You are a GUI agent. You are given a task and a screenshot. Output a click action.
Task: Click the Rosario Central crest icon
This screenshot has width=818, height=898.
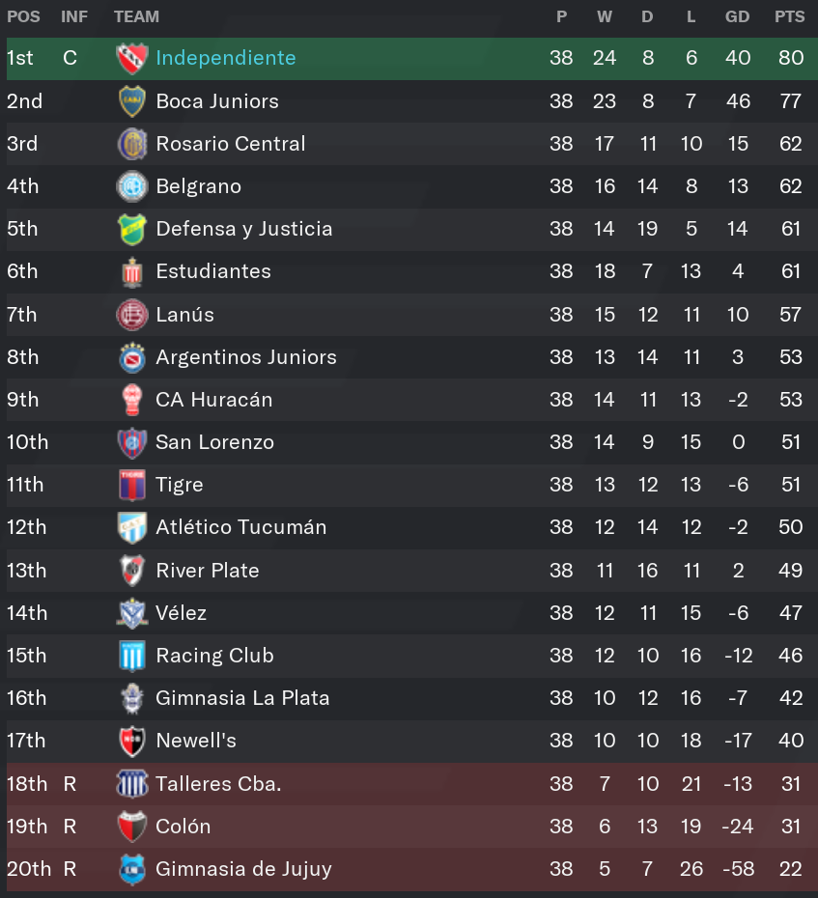click(132, 144)
